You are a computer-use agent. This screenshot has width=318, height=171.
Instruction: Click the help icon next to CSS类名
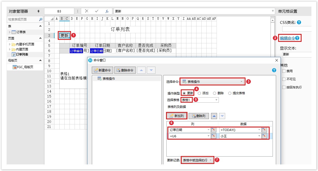tap(299, 22)
